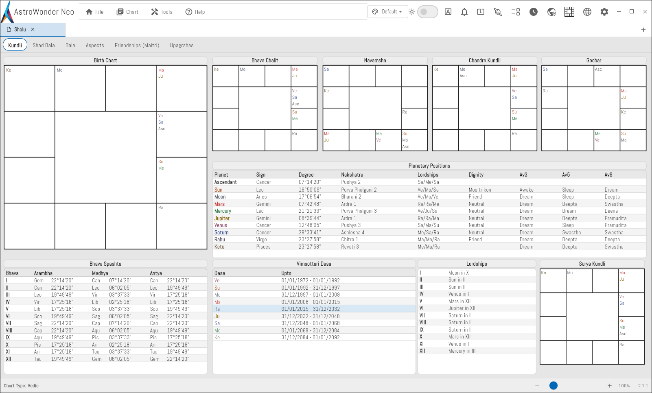652x393 pixels.
Task: Switch to the Aspects tab
Action: pyautogui.click(x=95, y=45)
